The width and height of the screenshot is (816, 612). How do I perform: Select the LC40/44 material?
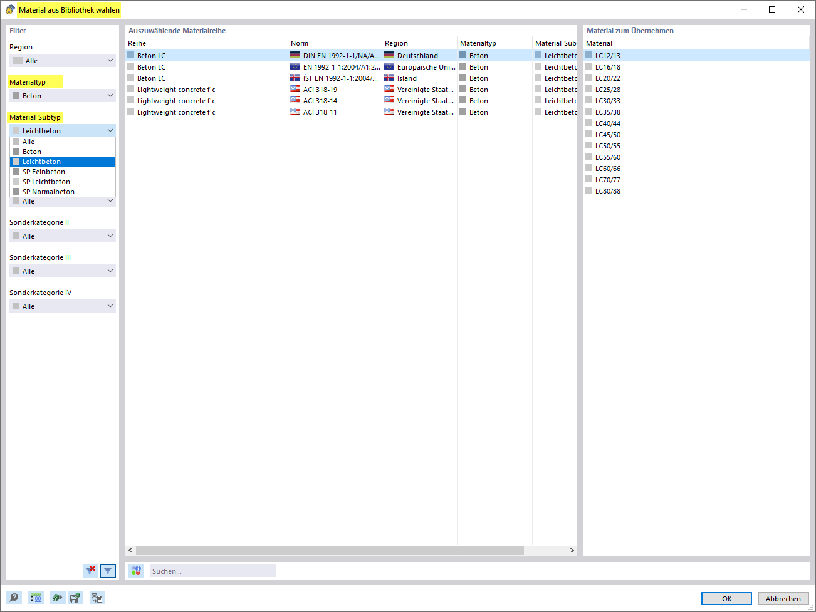pyautogui.click(x=696, y=123)
